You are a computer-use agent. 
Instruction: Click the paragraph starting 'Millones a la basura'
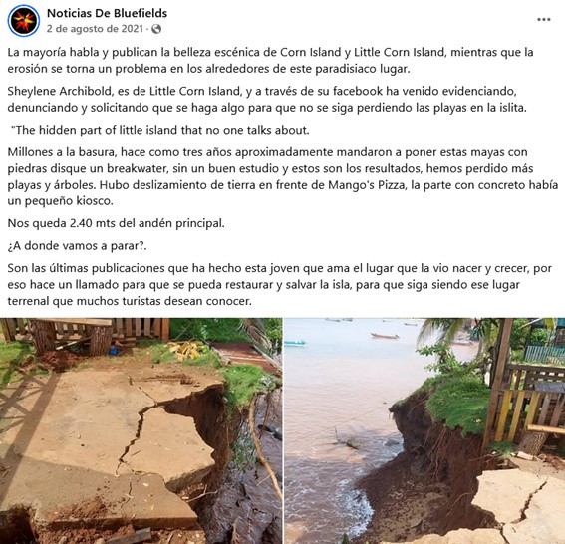point(283,176)
